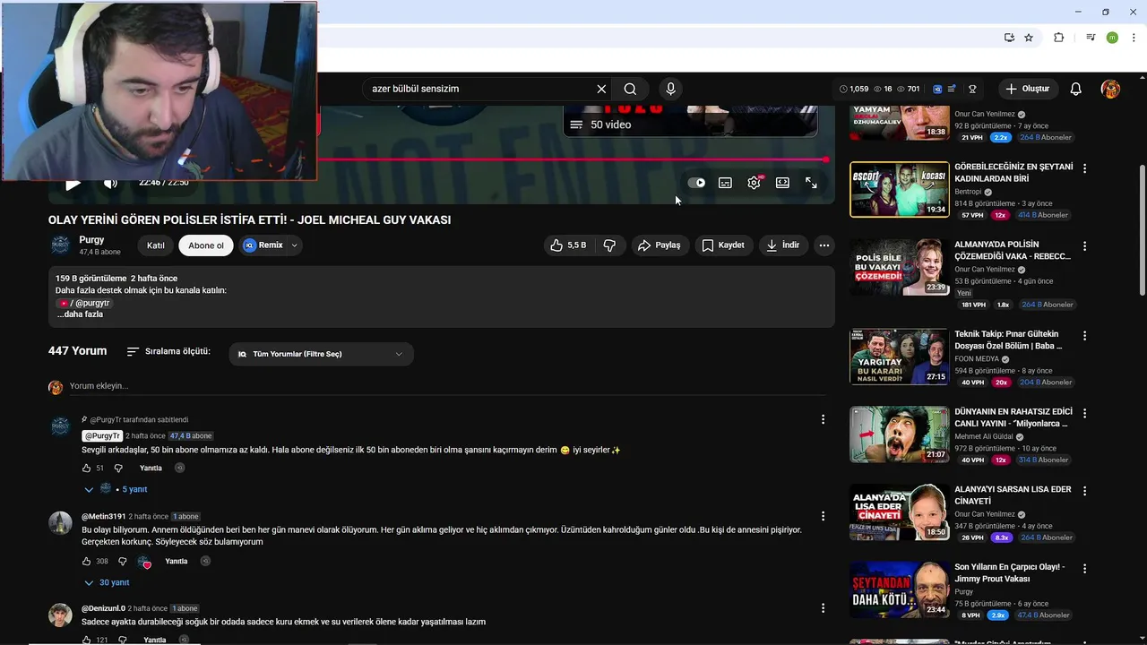Open menu for Teknik Takip video

1084,336
